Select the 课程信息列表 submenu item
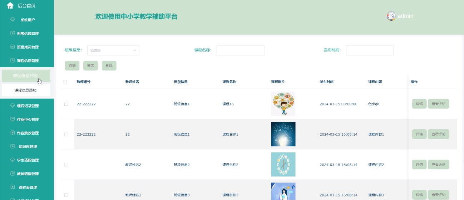The width and height of the screenshot is (464, 200). coord(26,76)
